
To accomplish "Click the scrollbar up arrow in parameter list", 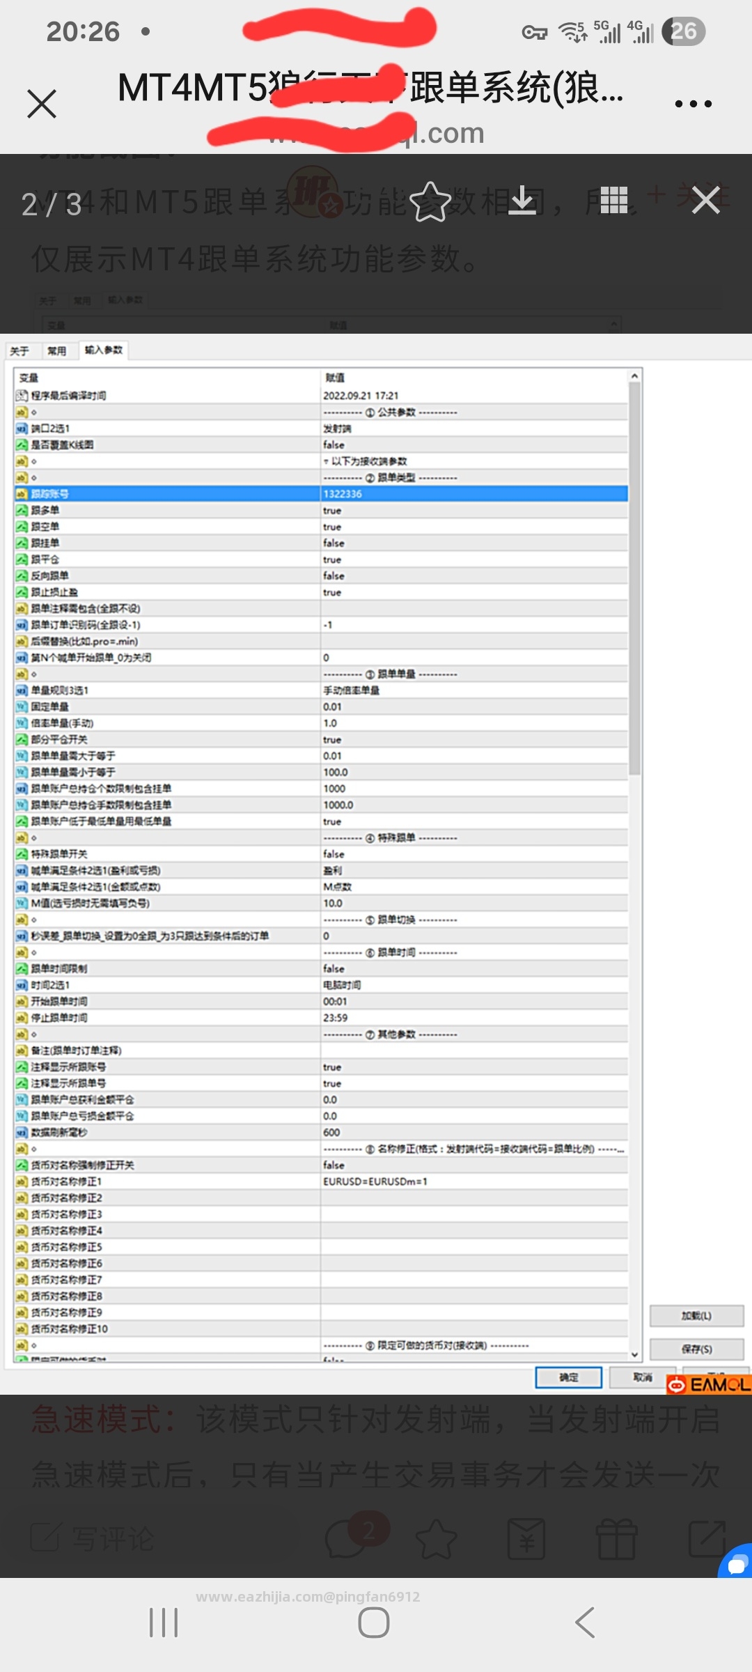I will coord(634,376).
